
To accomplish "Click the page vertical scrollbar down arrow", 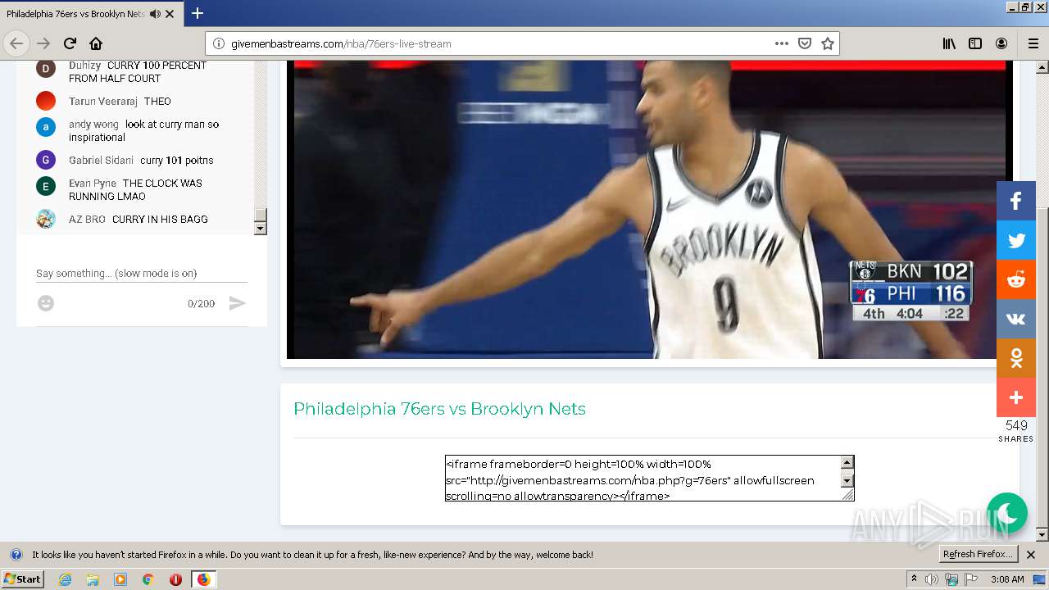I will point(1042,535).
